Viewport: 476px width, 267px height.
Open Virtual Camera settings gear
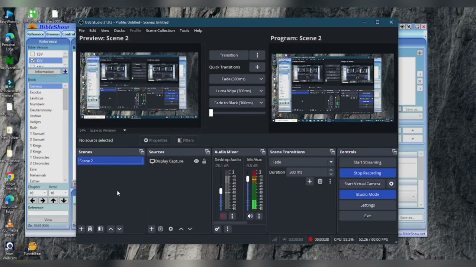[391, 184]
